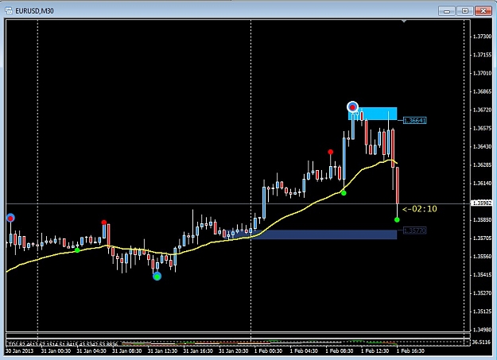Select the green dot on yellow line near 1 Feb 08:30

click(x=344, y=192)
